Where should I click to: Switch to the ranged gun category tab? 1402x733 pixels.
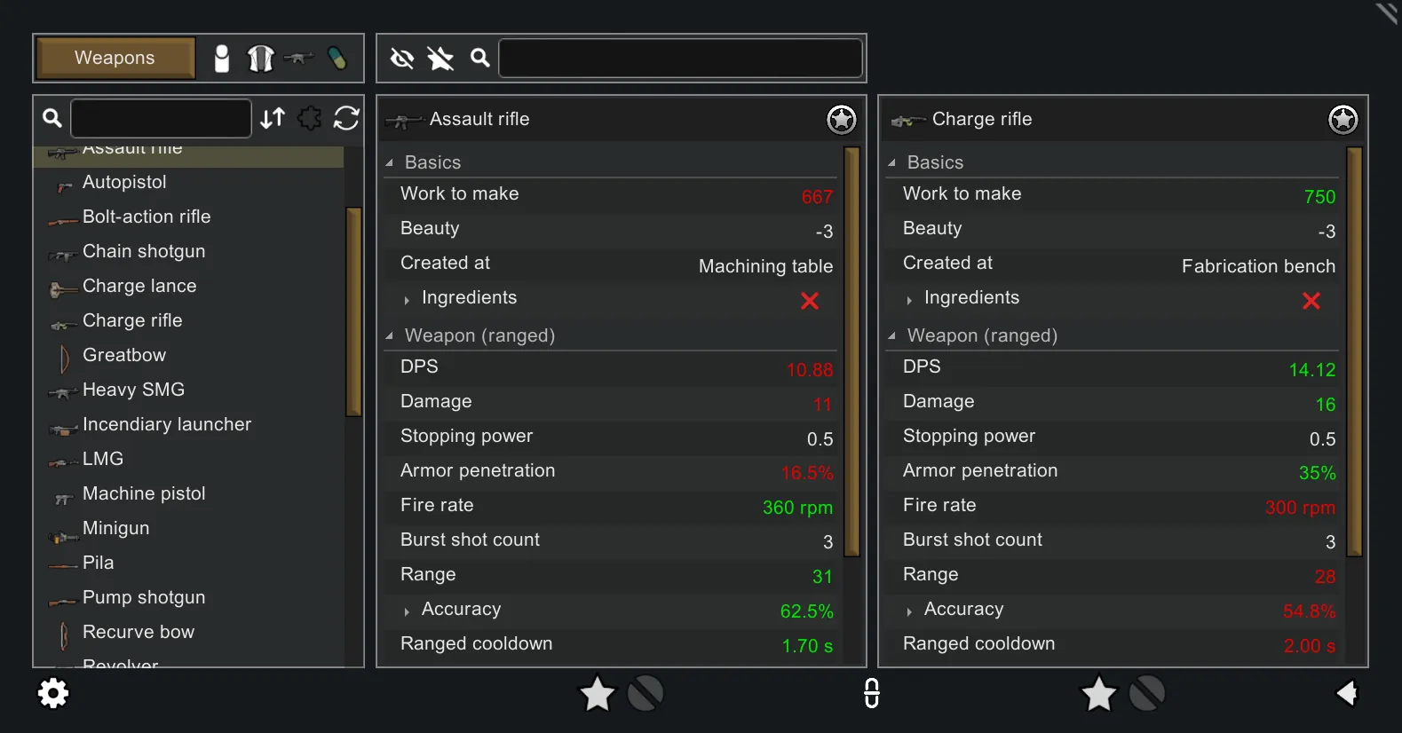[x=298, y=59]
